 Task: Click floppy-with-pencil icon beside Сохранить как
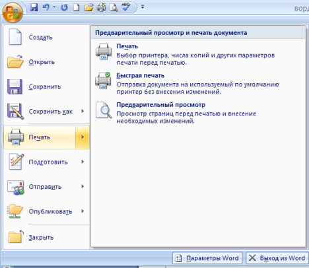tap(15, 112)
